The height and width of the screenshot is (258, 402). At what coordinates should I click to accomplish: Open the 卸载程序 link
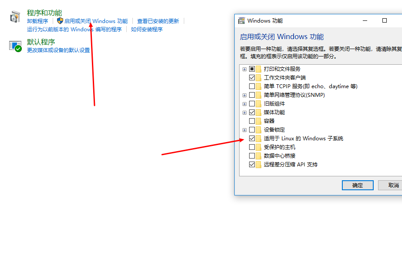[x=37, y=21]
